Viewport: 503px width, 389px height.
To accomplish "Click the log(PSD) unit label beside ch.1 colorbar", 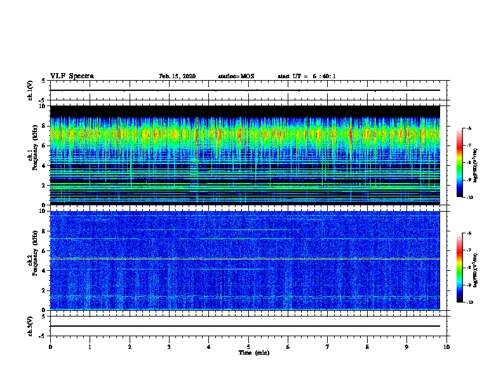I will [x=475, y=165].
